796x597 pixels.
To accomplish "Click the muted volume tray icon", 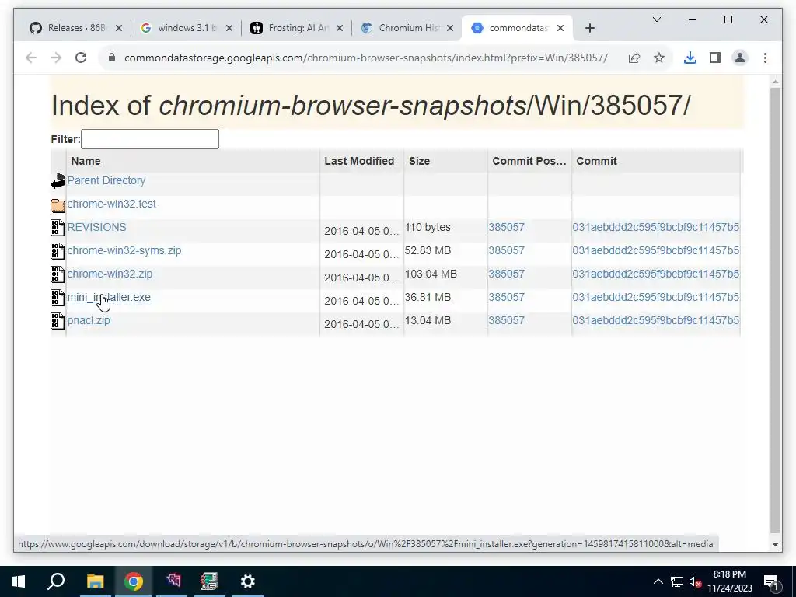I will click(696, 581).
